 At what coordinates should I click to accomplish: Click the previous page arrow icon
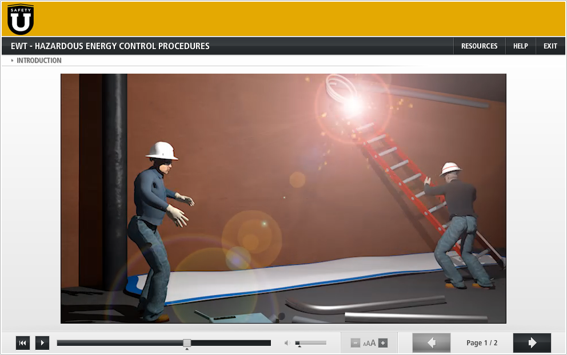[x=432, y=342]
